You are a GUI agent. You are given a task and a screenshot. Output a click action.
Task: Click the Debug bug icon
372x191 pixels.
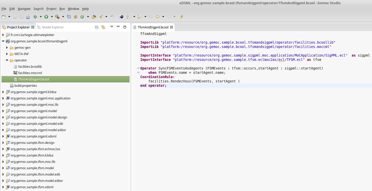click(35, 17)
